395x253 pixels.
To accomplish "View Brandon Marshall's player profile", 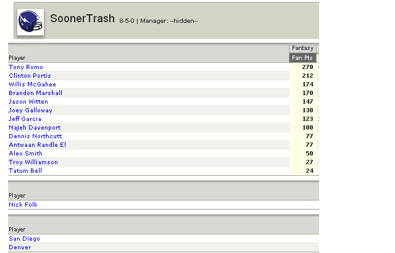I will pyautogui.click(x=36, y=93).
